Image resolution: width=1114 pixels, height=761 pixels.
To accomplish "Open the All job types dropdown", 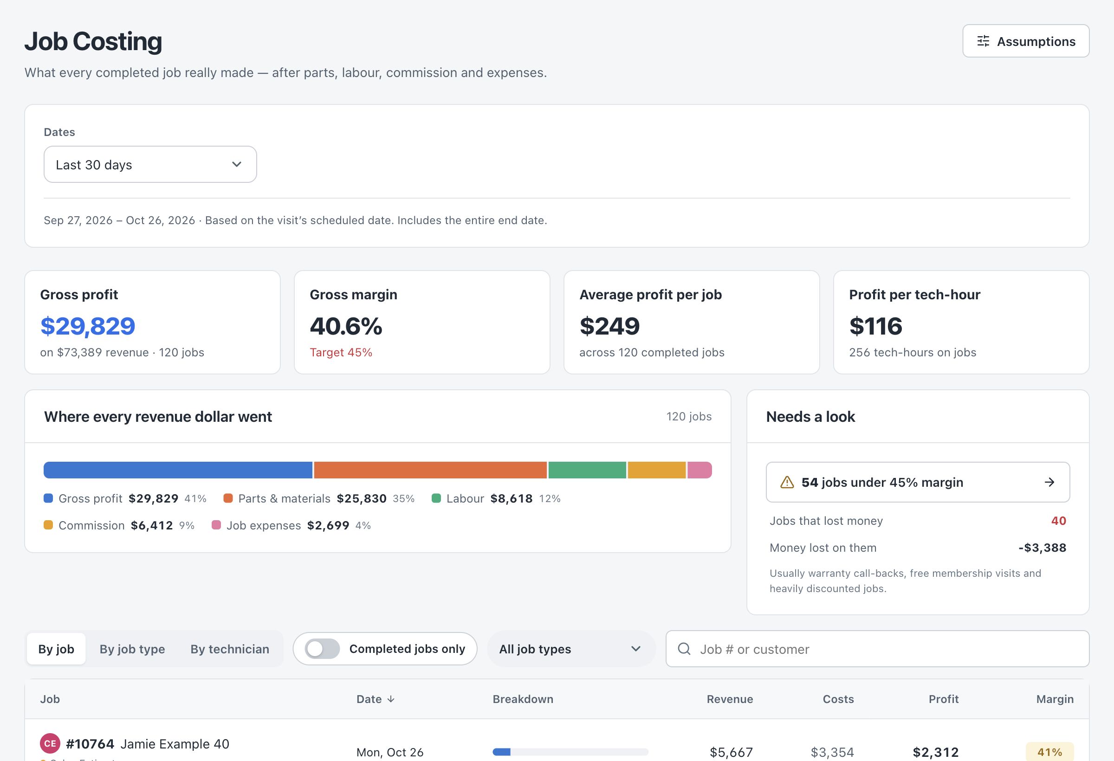I will (571, 649).
